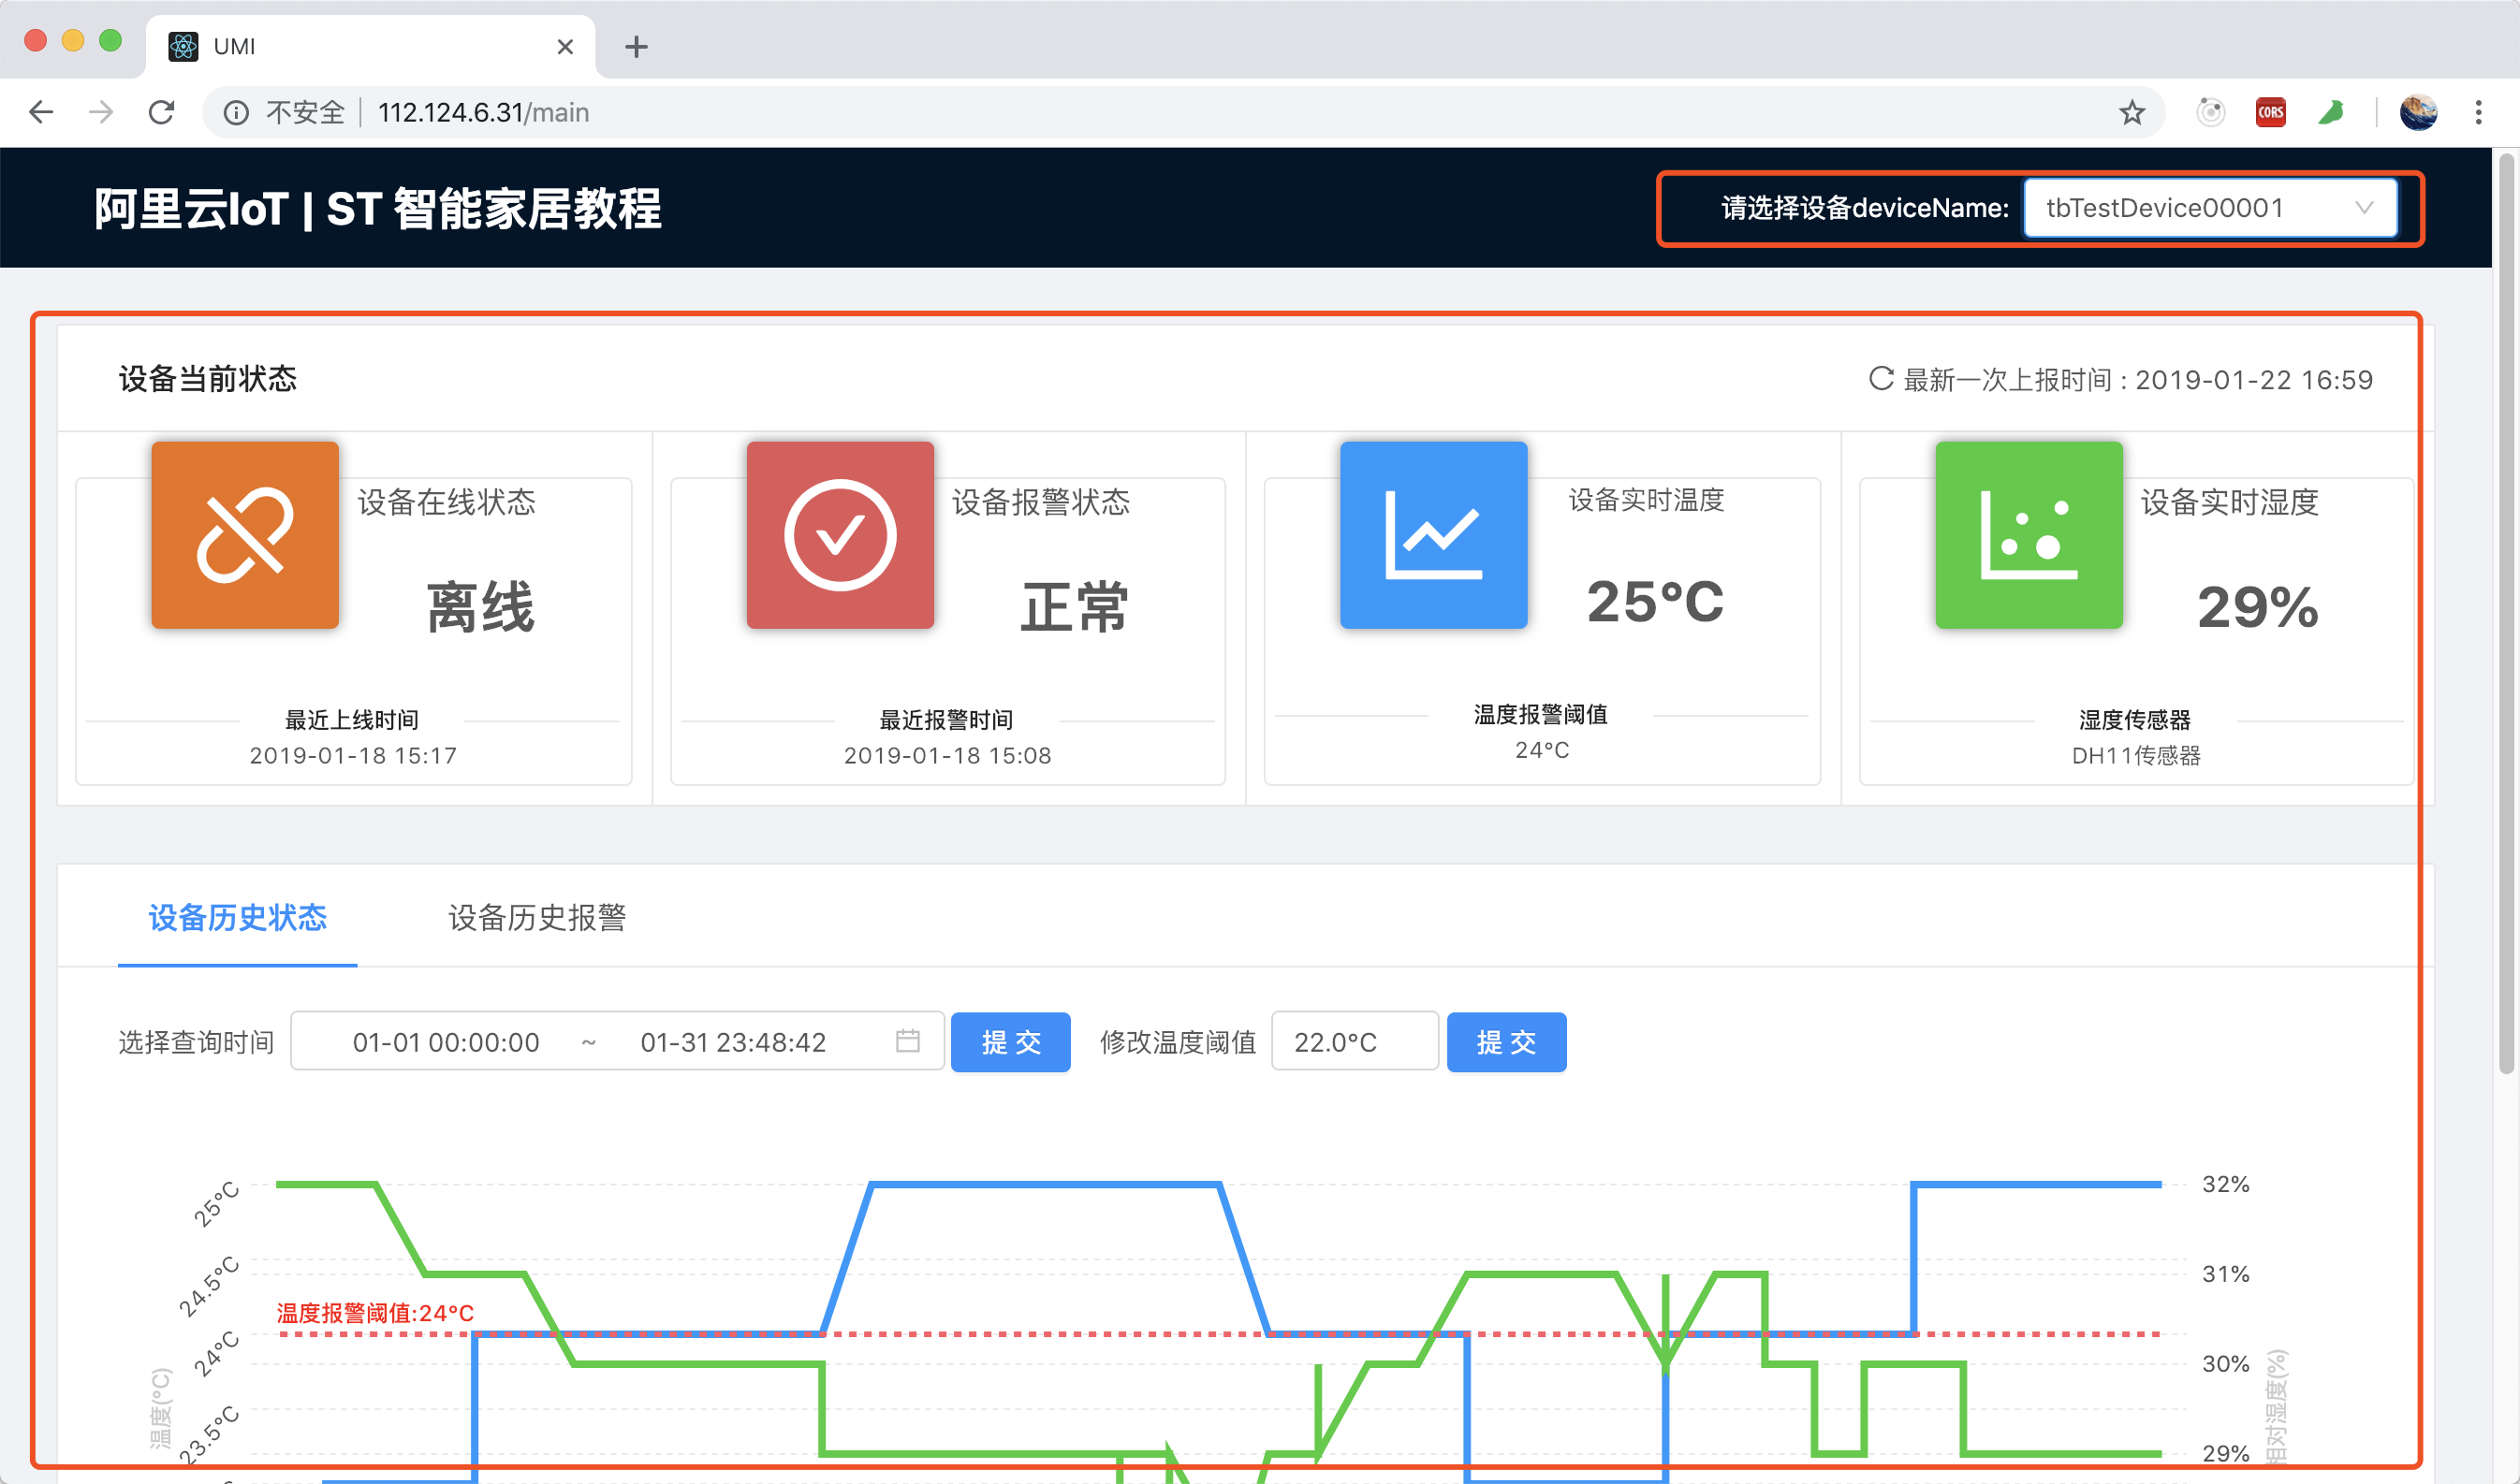Click the blue temperature line chart icon

tap(1432, 535)
